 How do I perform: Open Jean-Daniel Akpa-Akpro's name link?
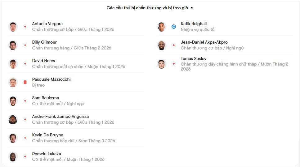tap(204, 42)
